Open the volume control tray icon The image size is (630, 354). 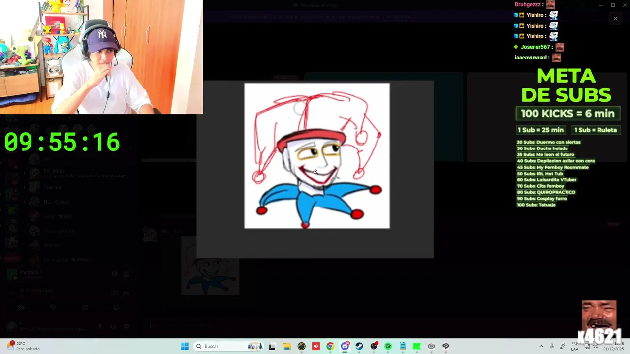coord(595,346)
